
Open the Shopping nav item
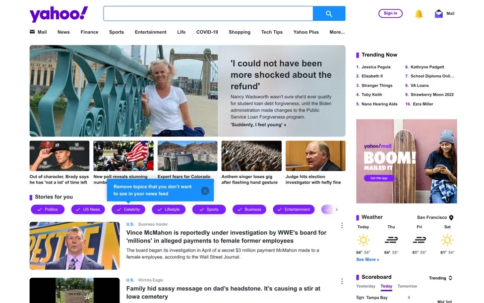click(239, 32)
